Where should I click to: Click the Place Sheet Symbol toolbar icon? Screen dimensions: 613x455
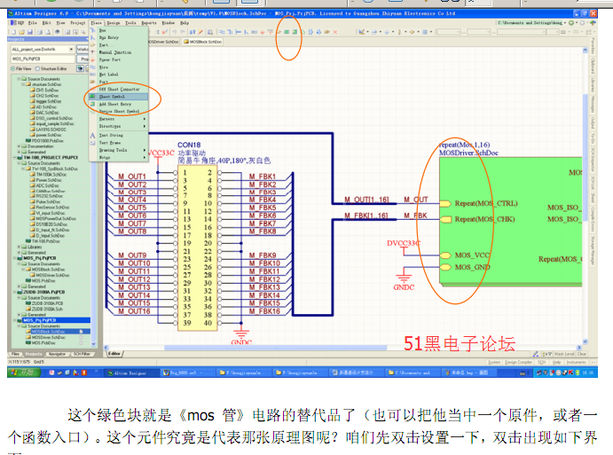click(287, 32)
